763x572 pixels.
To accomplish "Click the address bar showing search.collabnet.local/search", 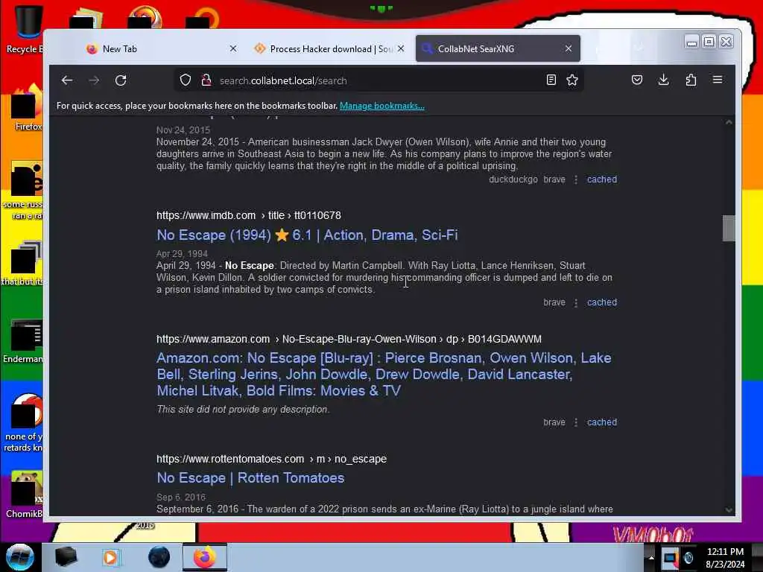I will pos(379,80).
